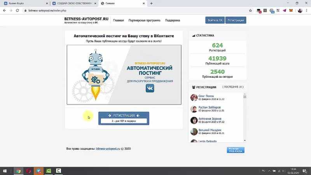The width and height of the screenshot is (311, 175).
Task: Click Олег Попов's avatar
Action: pos(194,98)
